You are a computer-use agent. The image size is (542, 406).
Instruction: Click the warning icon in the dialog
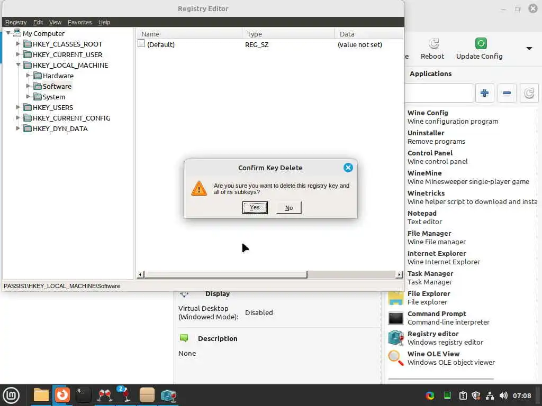click(199, 189)
